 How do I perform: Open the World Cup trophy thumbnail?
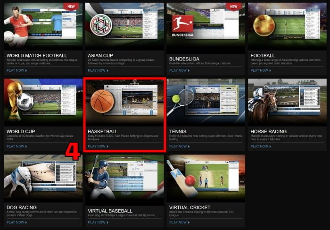click(x=43, y=102)
